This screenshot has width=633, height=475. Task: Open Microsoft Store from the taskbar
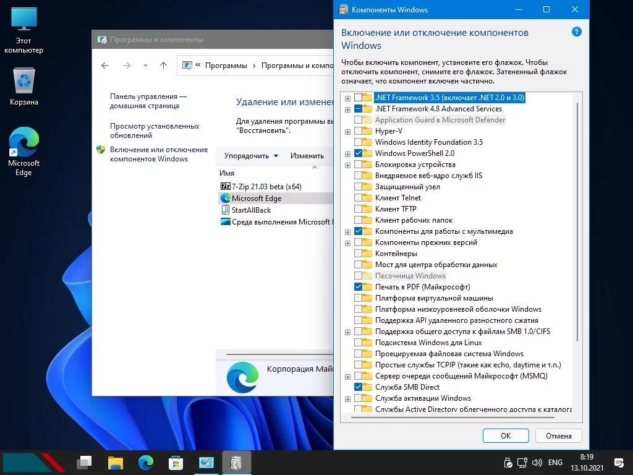pyautogui.click(x=176, y=462)
